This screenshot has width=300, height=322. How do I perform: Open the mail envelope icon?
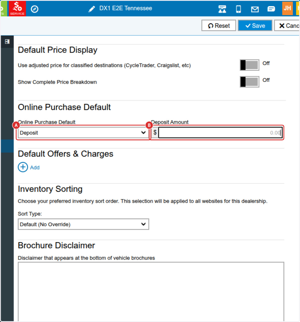pos(255,10)
